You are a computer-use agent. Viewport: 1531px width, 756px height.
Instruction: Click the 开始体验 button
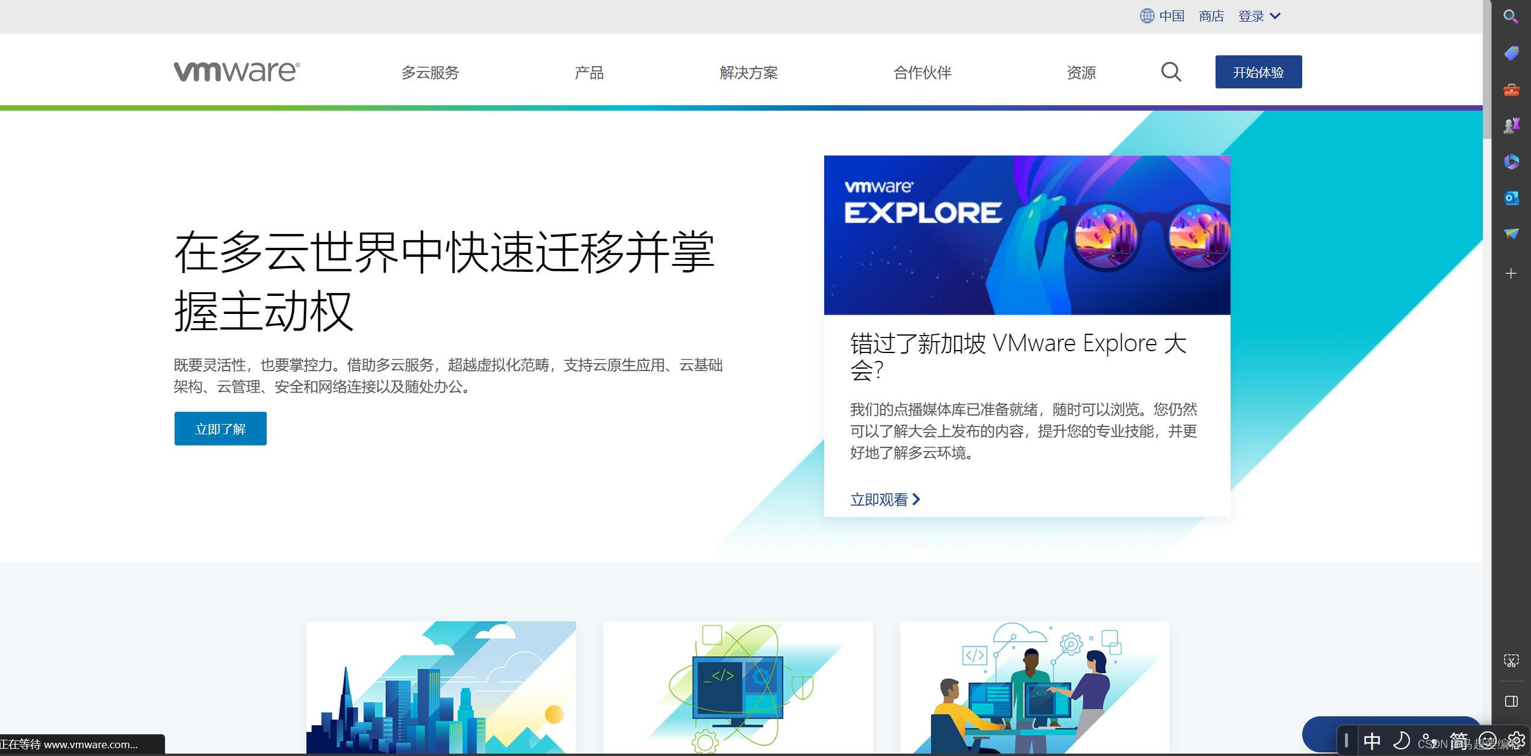click(1258, 72)
